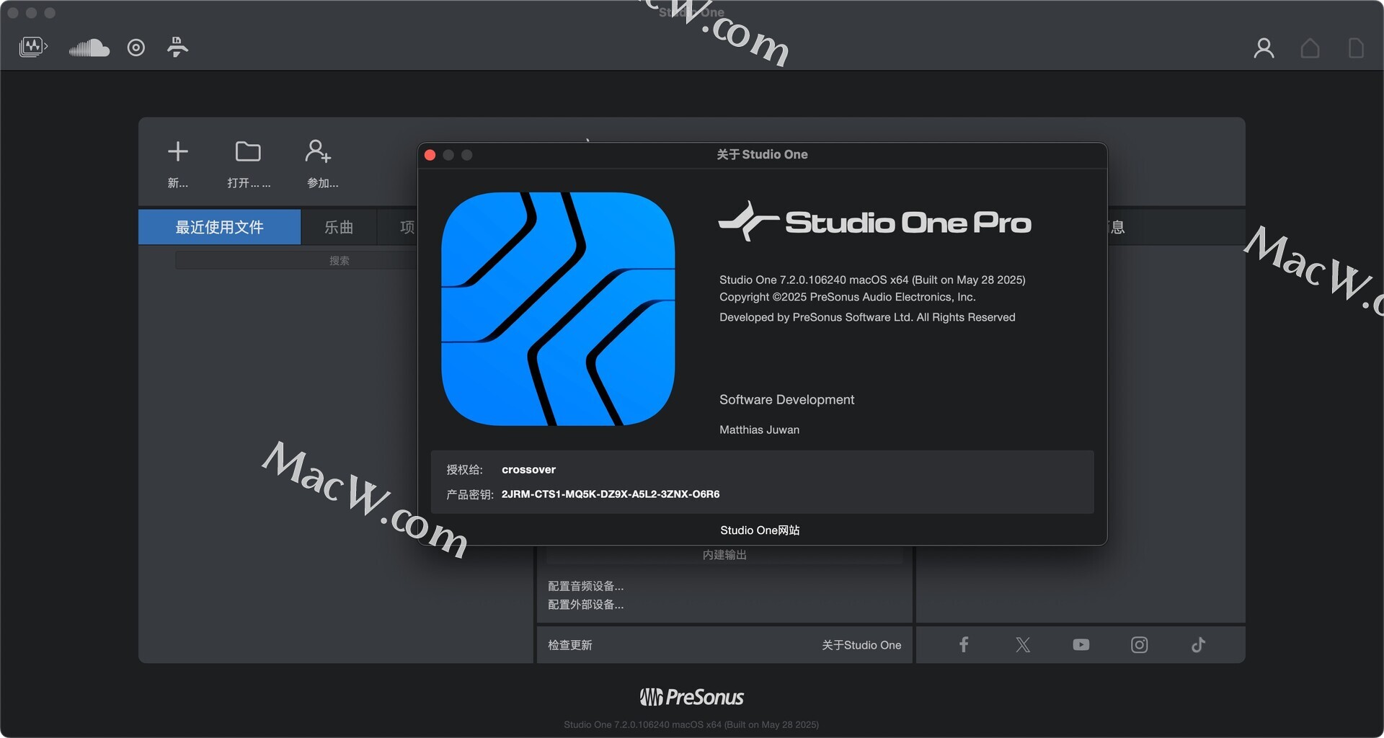This screenshot has height=738, width=1384.
Task: Click the 参加... label under person icon
Action: click(x=322, y=183)
